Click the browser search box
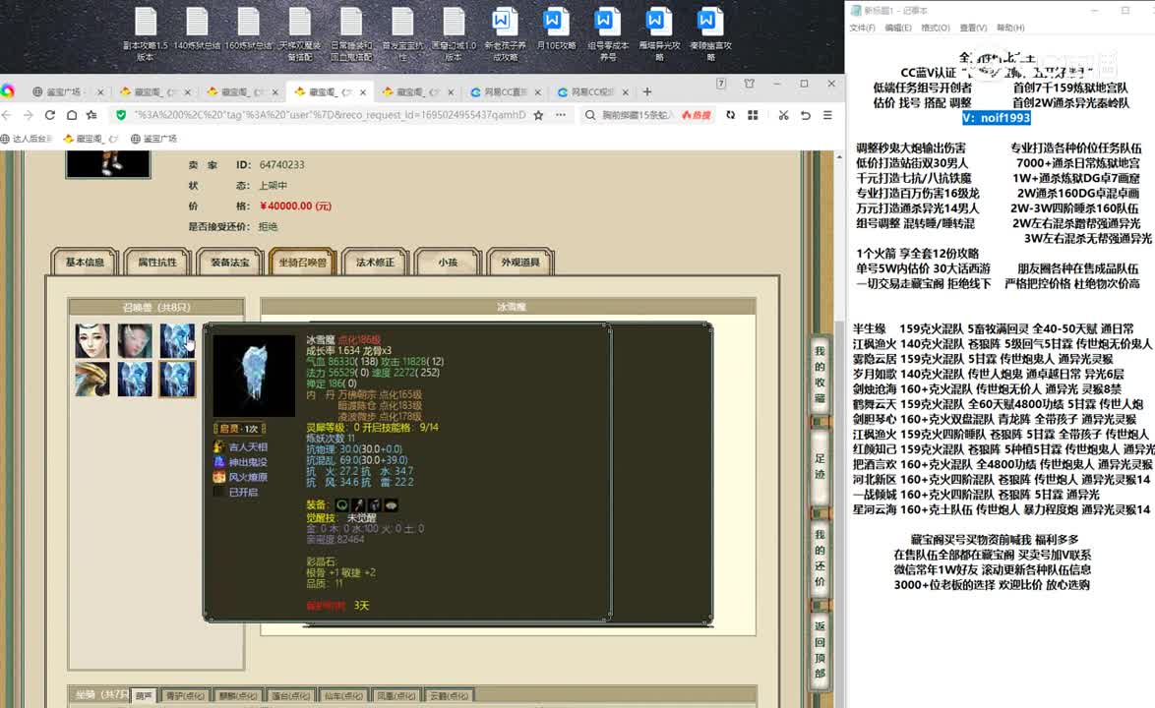Screen dimensions: 1155x708 pyautogui.click(x=638, y=115)
